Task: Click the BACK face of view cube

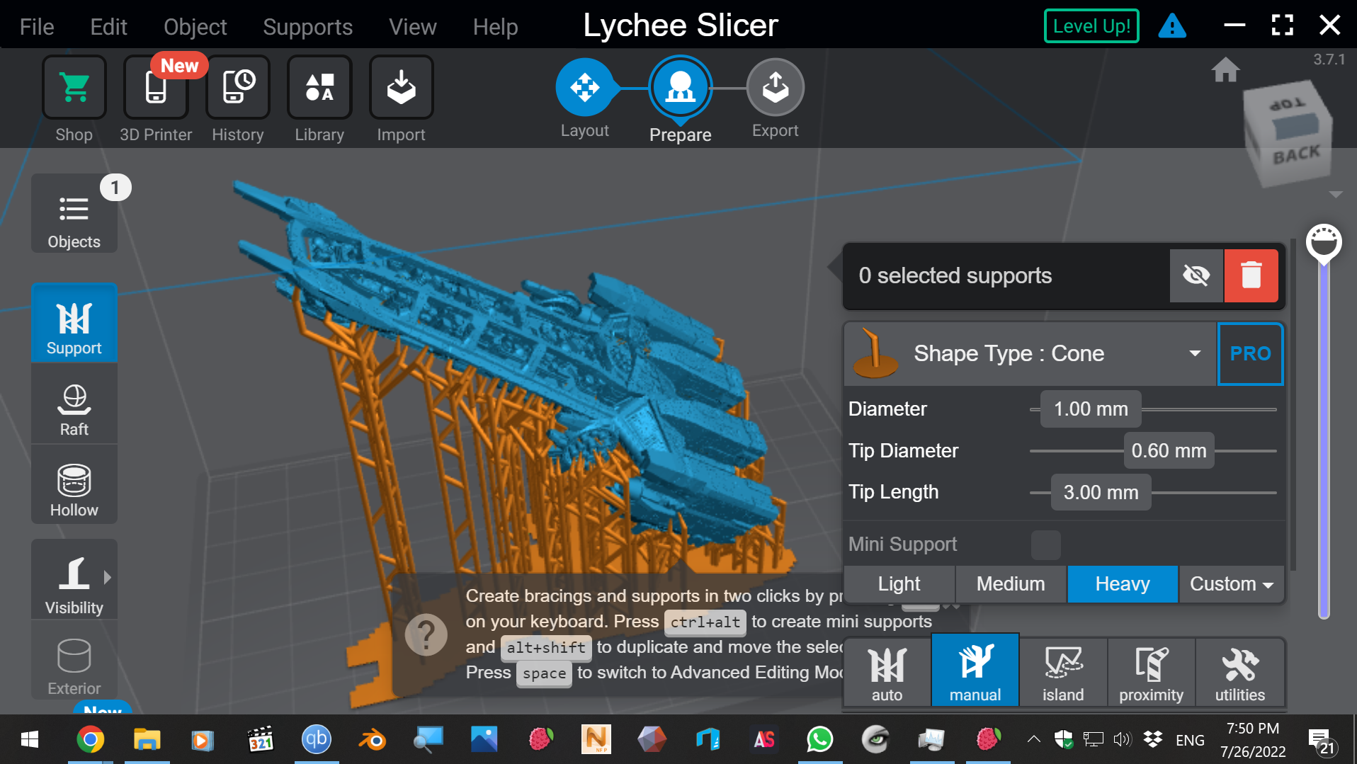Action: tap(1296, 154)
